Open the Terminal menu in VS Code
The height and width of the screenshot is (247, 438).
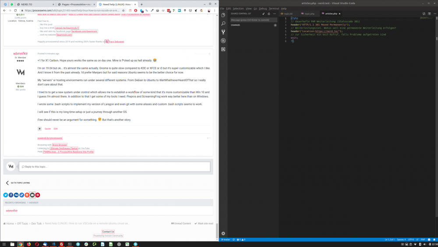pyautogui.click(x=274, y=9)
